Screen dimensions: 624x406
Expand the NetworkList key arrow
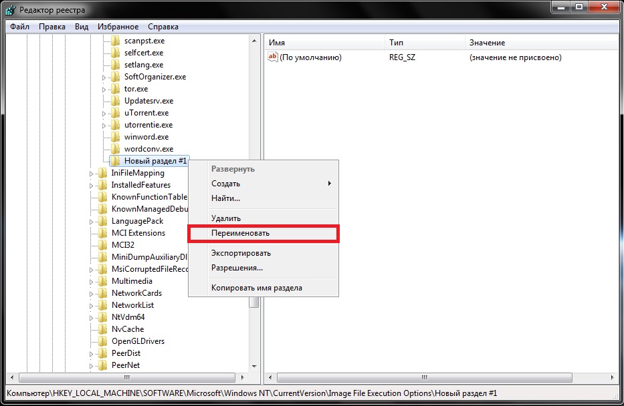coord(92,305)
